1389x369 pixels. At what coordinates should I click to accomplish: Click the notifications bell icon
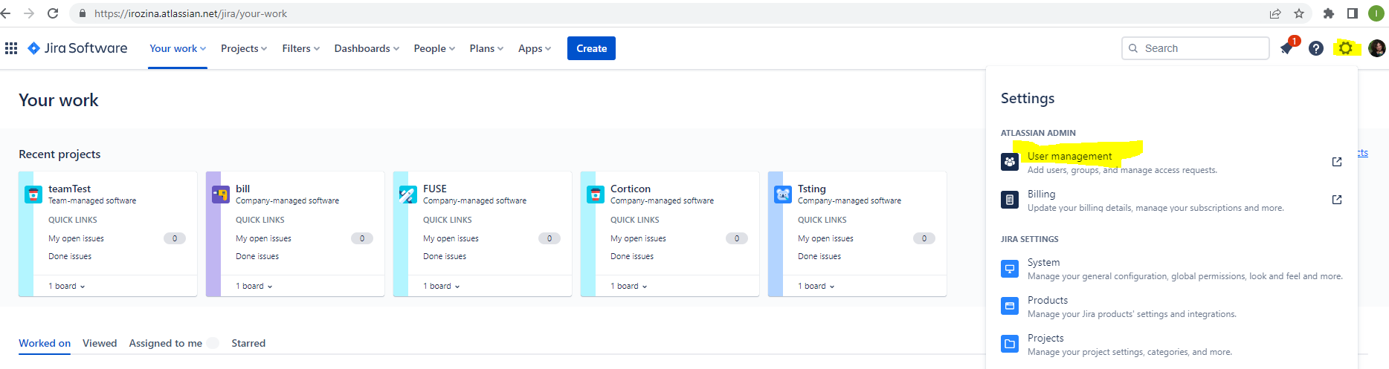(1286, 49)
